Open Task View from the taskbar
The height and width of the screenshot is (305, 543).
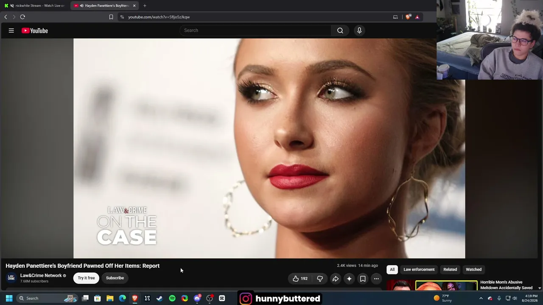pyautogui.click(x=85, y=298)
